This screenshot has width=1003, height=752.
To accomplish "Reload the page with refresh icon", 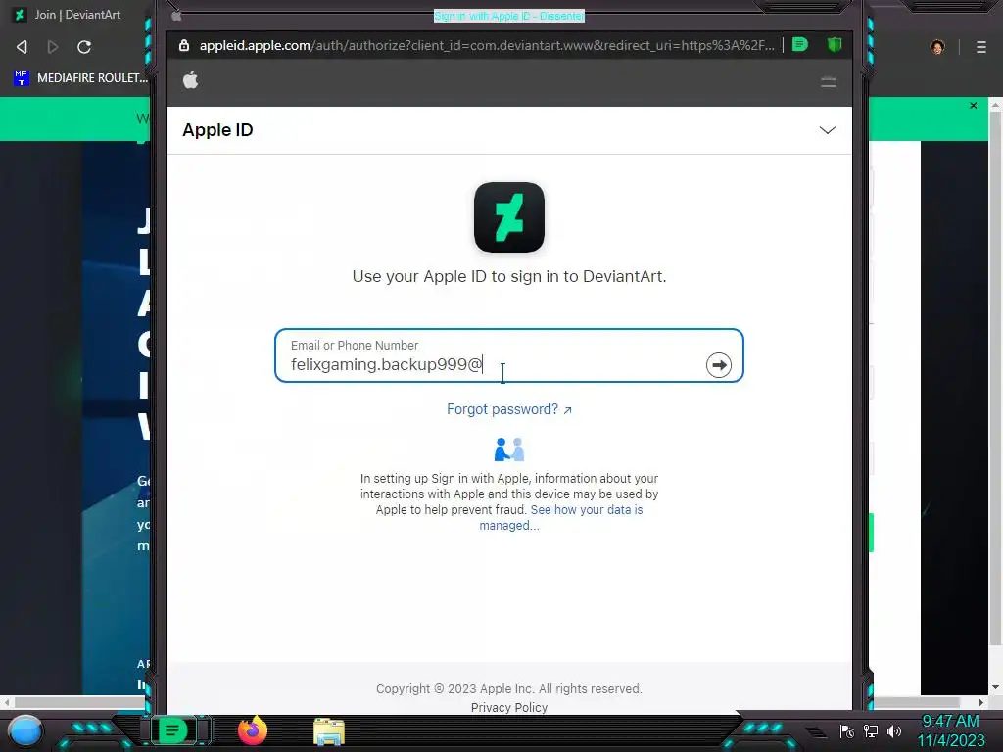I will pos(84,47).
